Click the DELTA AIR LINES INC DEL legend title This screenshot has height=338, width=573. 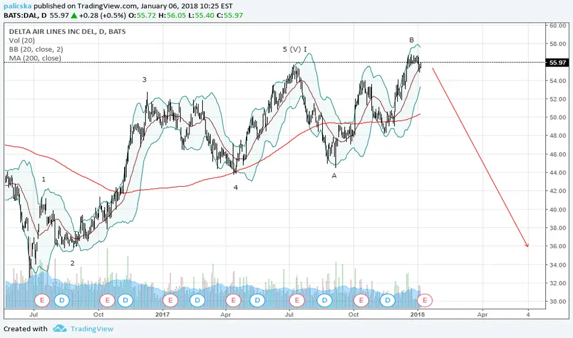(x=67, y=31)
